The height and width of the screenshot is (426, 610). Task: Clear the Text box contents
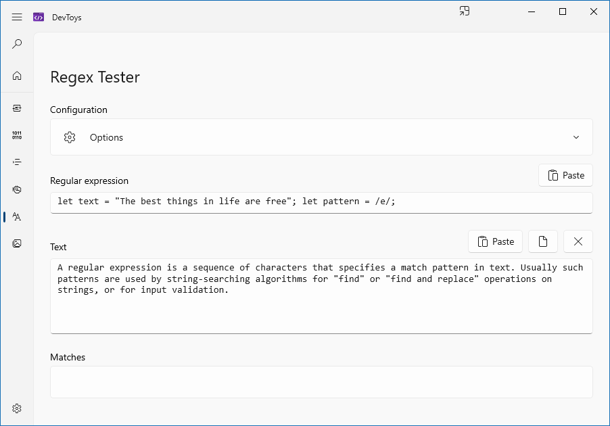click(578, 241)
